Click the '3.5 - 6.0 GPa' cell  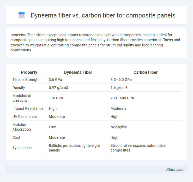[121, 80]
